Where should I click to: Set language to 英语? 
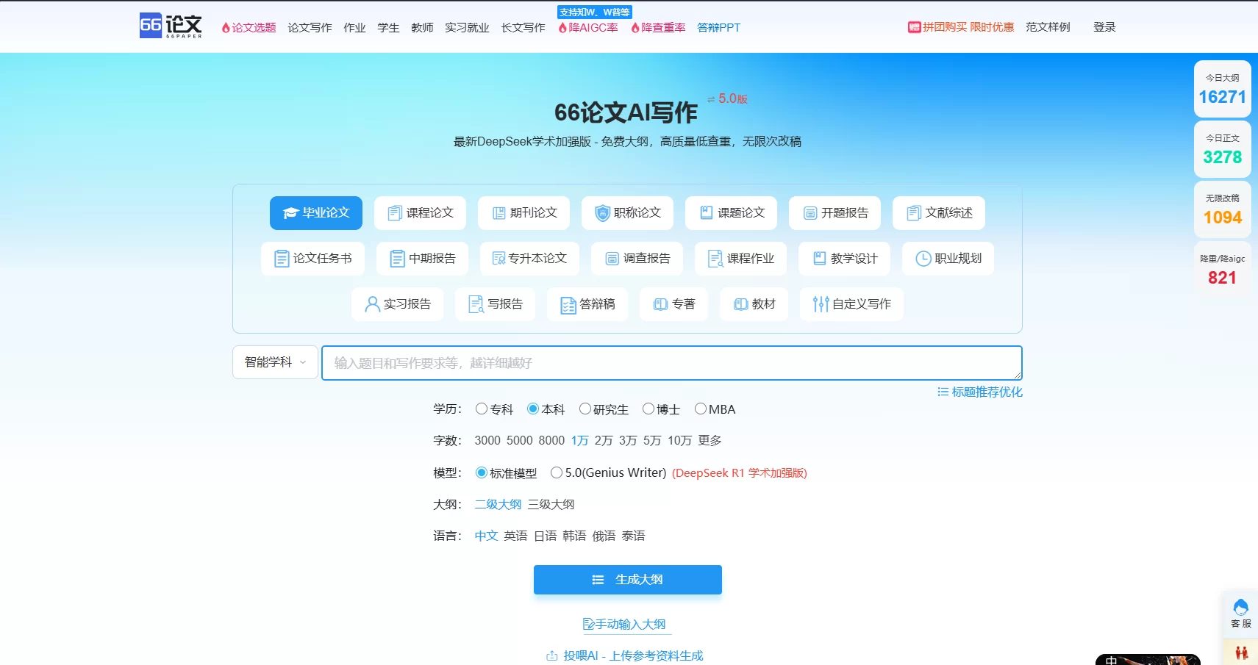tap(515, 536)
